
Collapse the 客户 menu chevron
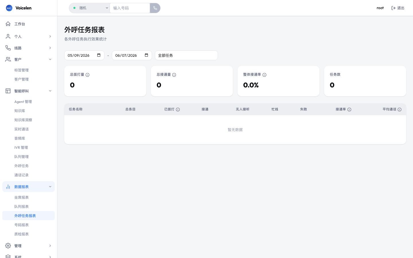(50, 59)
